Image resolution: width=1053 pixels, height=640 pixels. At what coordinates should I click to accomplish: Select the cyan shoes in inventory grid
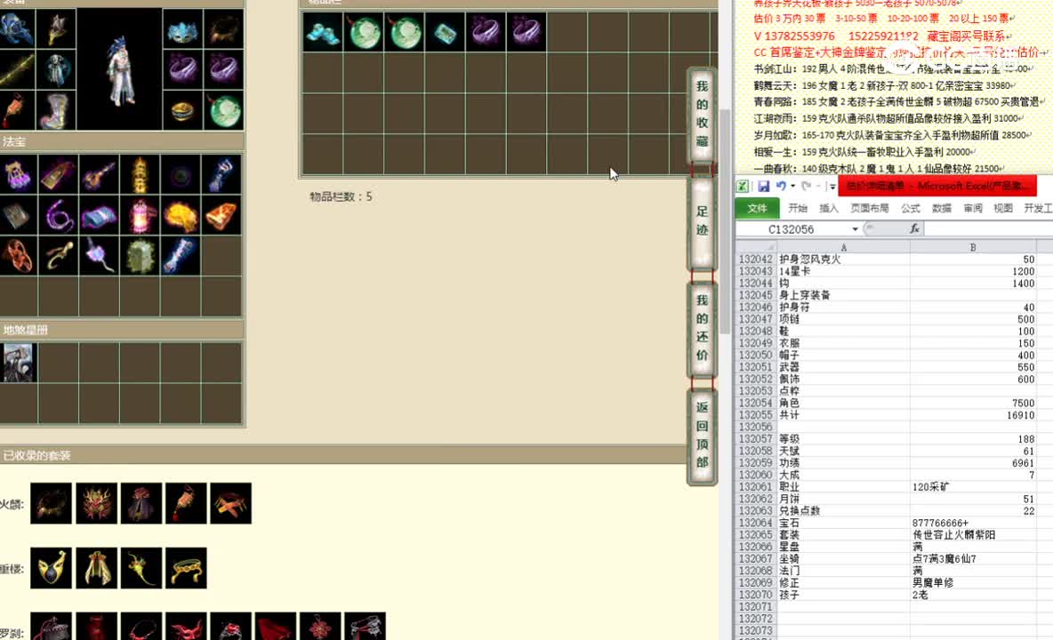322,31
